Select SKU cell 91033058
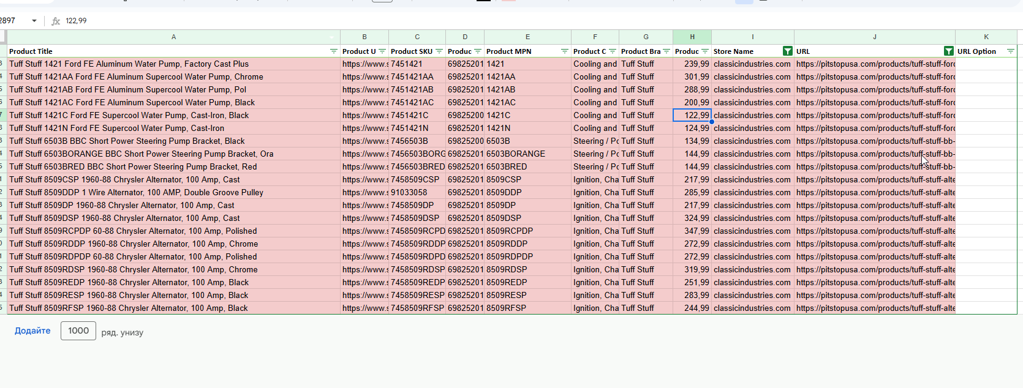 point(417,192)
